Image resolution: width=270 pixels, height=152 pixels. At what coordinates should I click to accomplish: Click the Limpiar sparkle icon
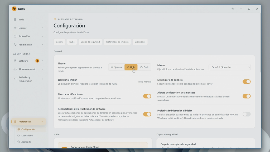15,28
